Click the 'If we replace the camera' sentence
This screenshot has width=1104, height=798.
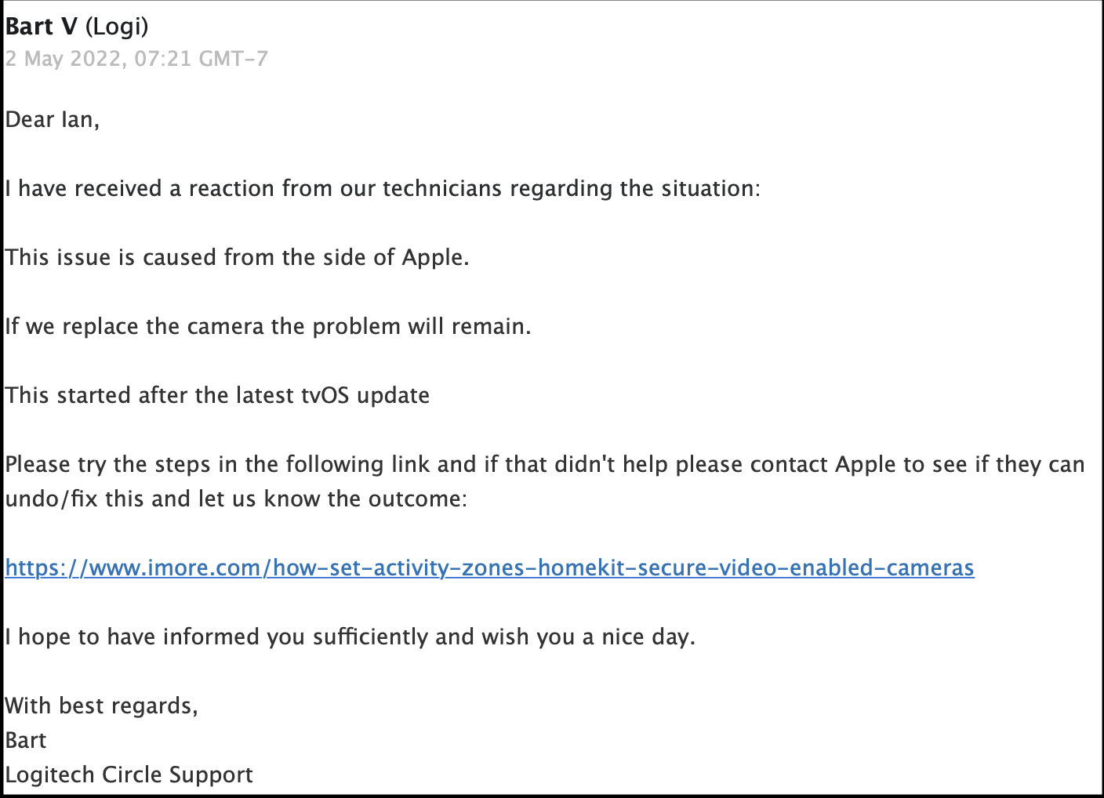pyautogui.click(x=268, y=327)
